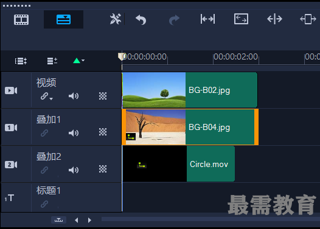Screen dimensions: 320x229
Task: Toggle transparency grid on 叠加1 track
Action: (103, 132)
